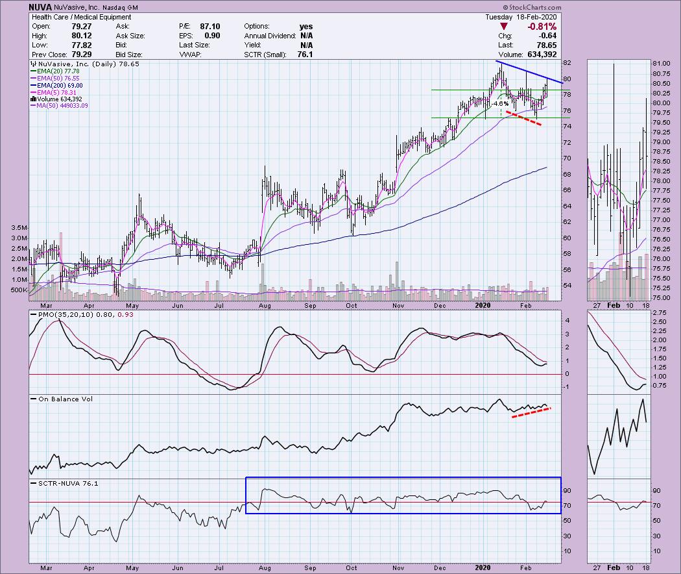
Task: Click the Health Care / Medical Equipment sector text
Action: 82,17
